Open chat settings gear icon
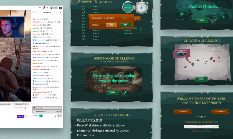This screenshot has height=139, width=233. [55, 116]
